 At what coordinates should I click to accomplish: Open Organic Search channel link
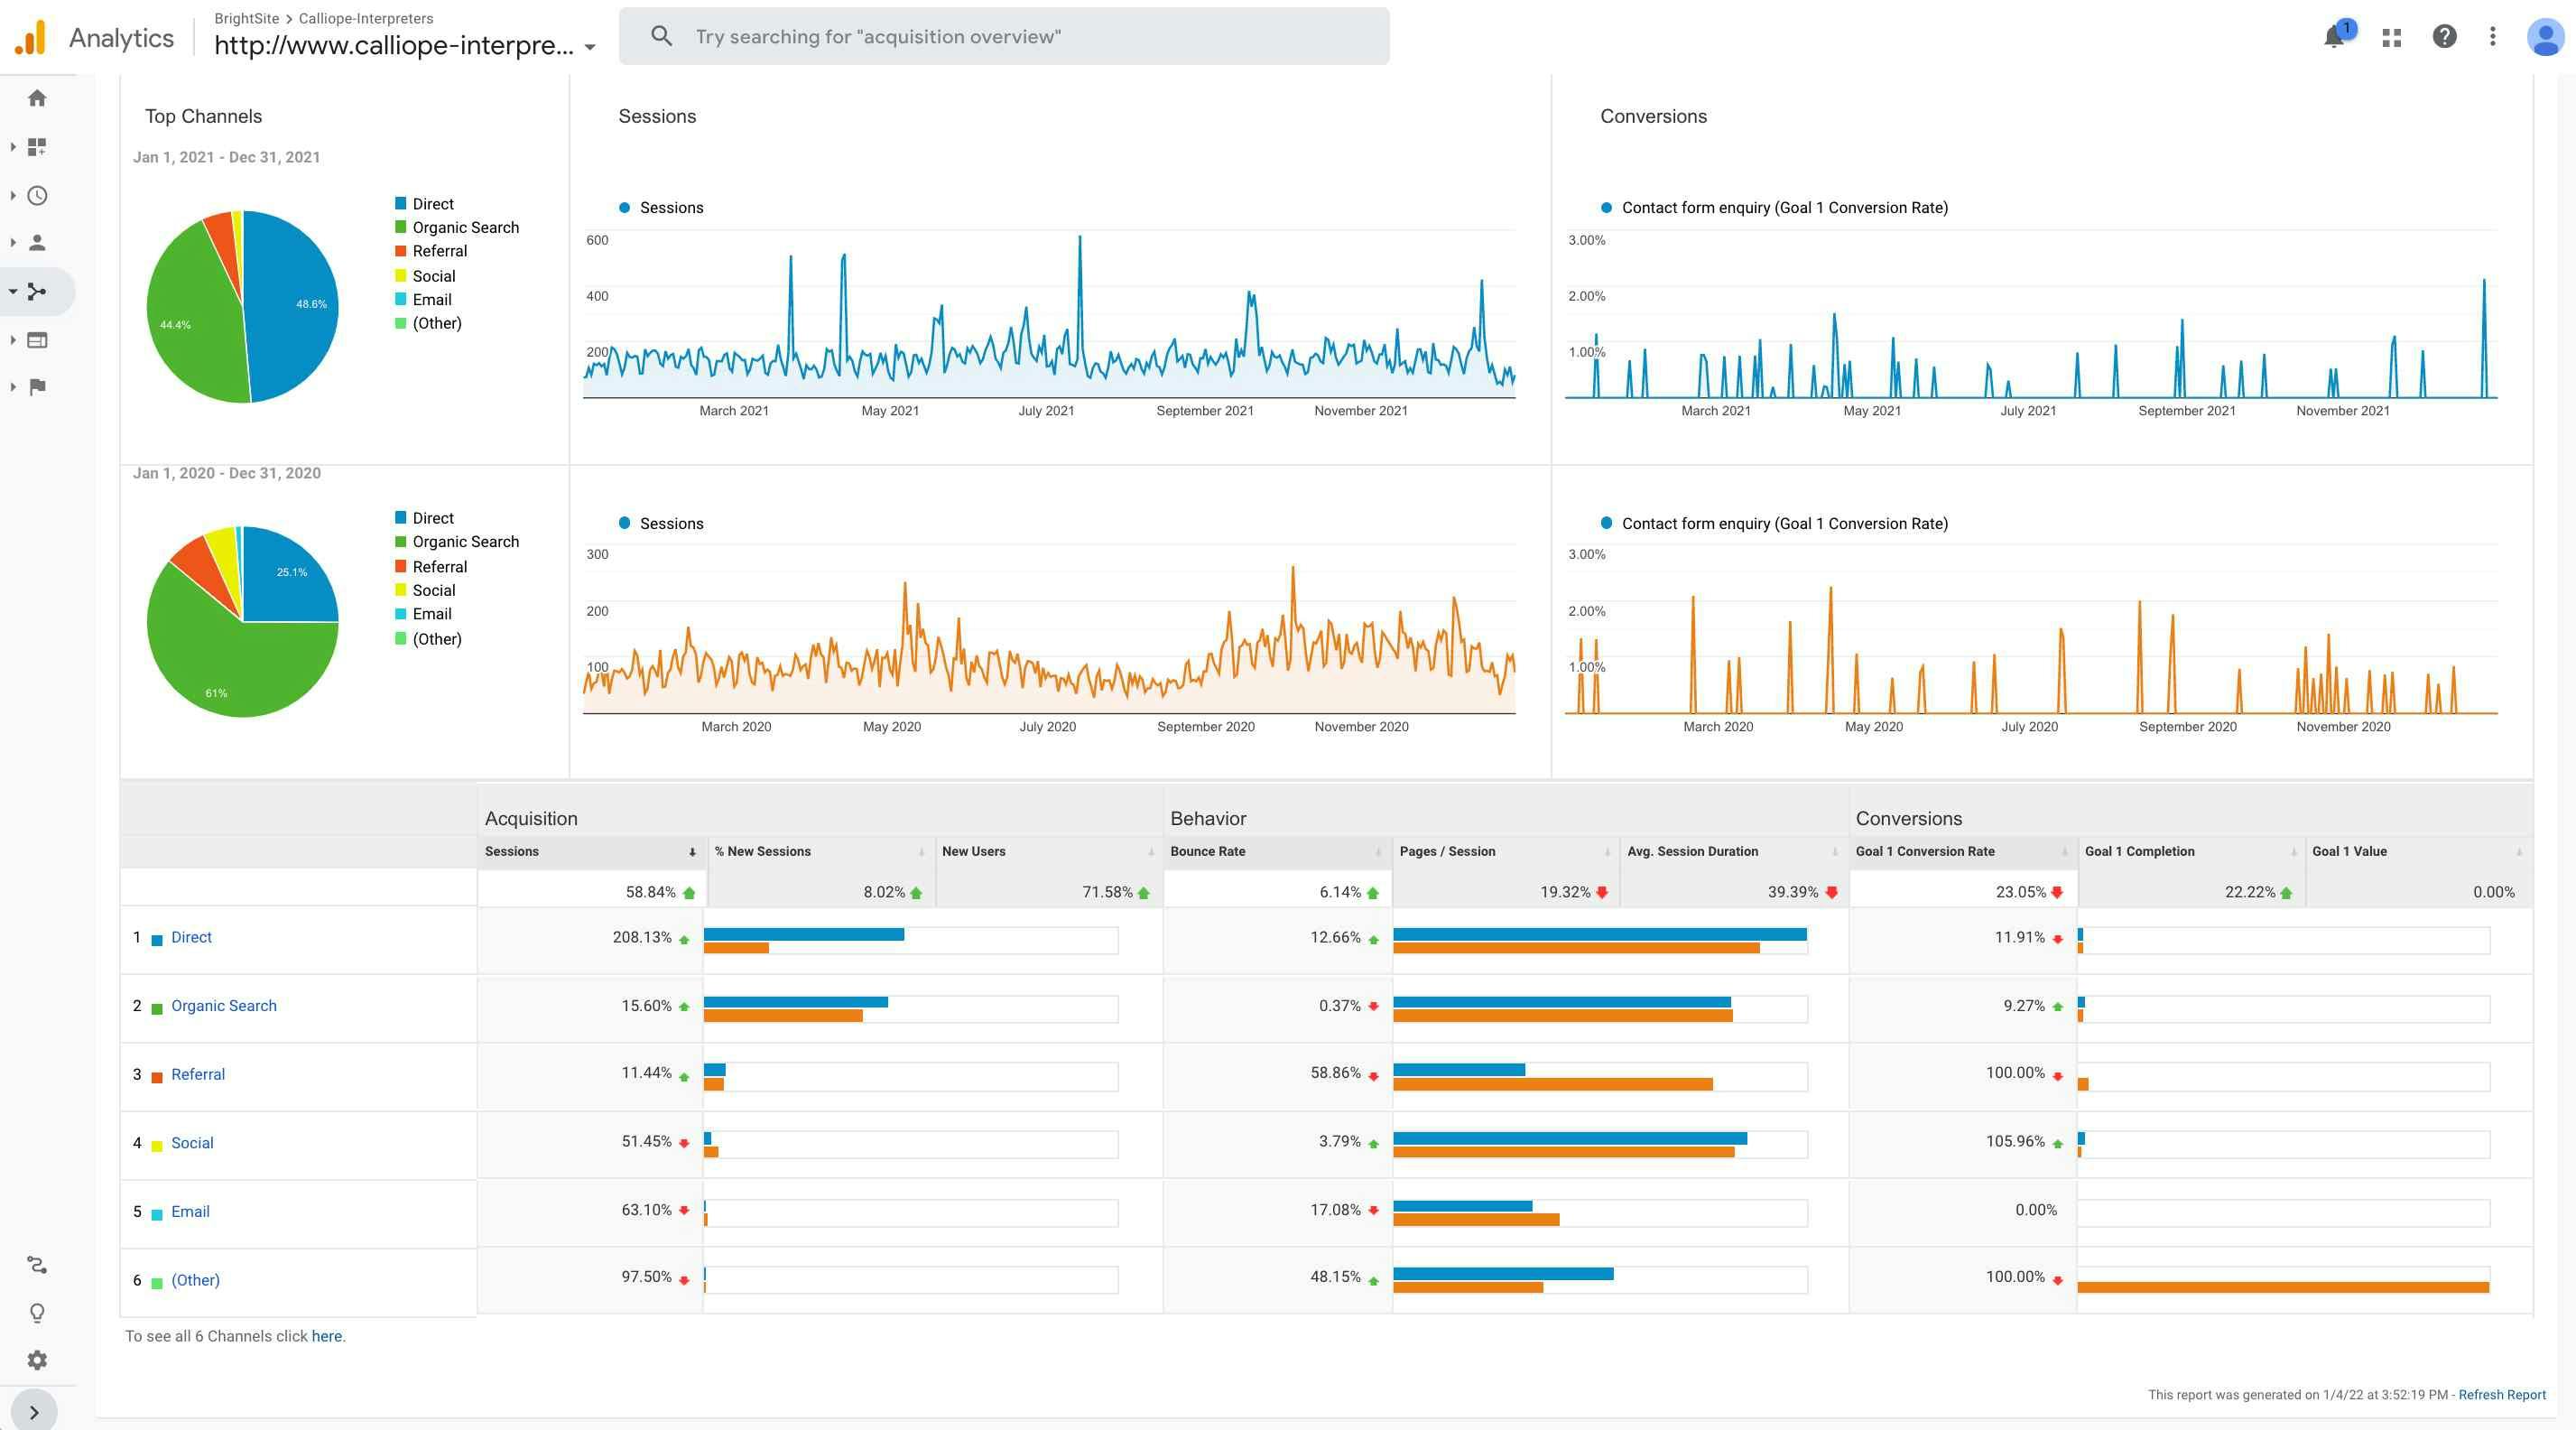click(224, 1006)
